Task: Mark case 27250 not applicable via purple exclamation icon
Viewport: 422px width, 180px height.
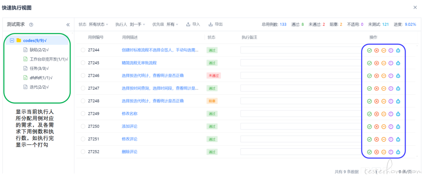Action: [391, 126]
